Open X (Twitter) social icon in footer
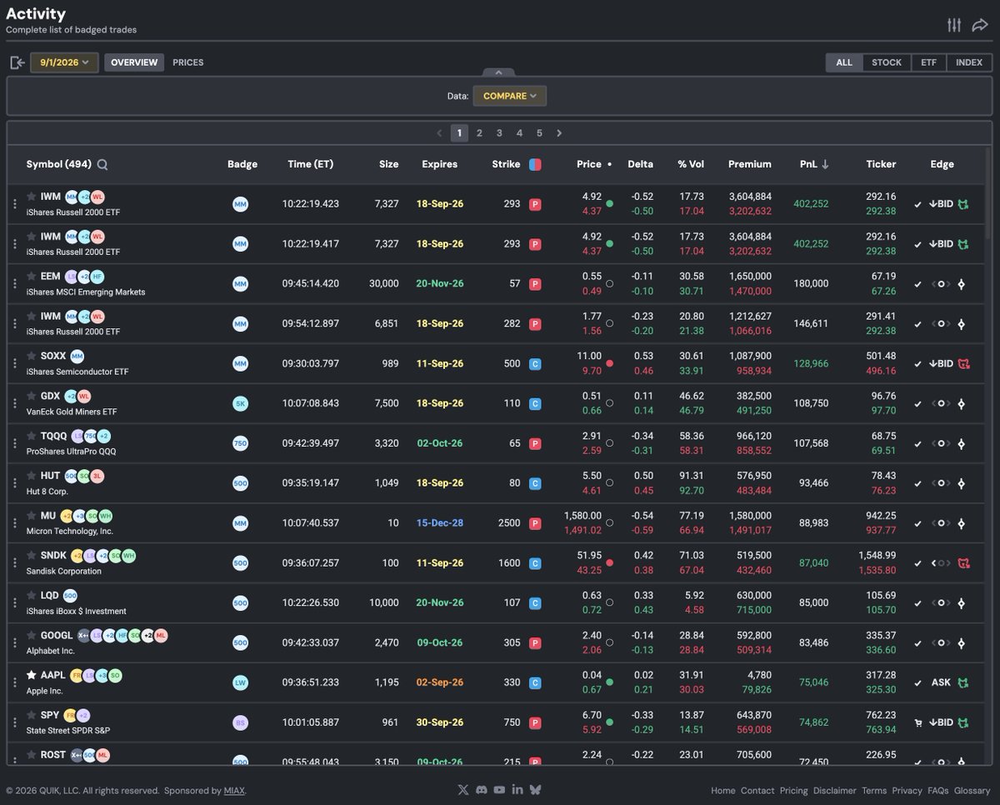Viewport: 1000px width, 805px height. point(463,790)
